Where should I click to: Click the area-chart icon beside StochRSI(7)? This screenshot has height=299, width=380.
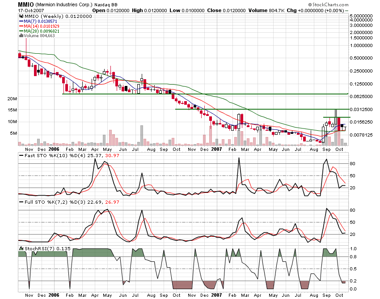coord(21,248)
